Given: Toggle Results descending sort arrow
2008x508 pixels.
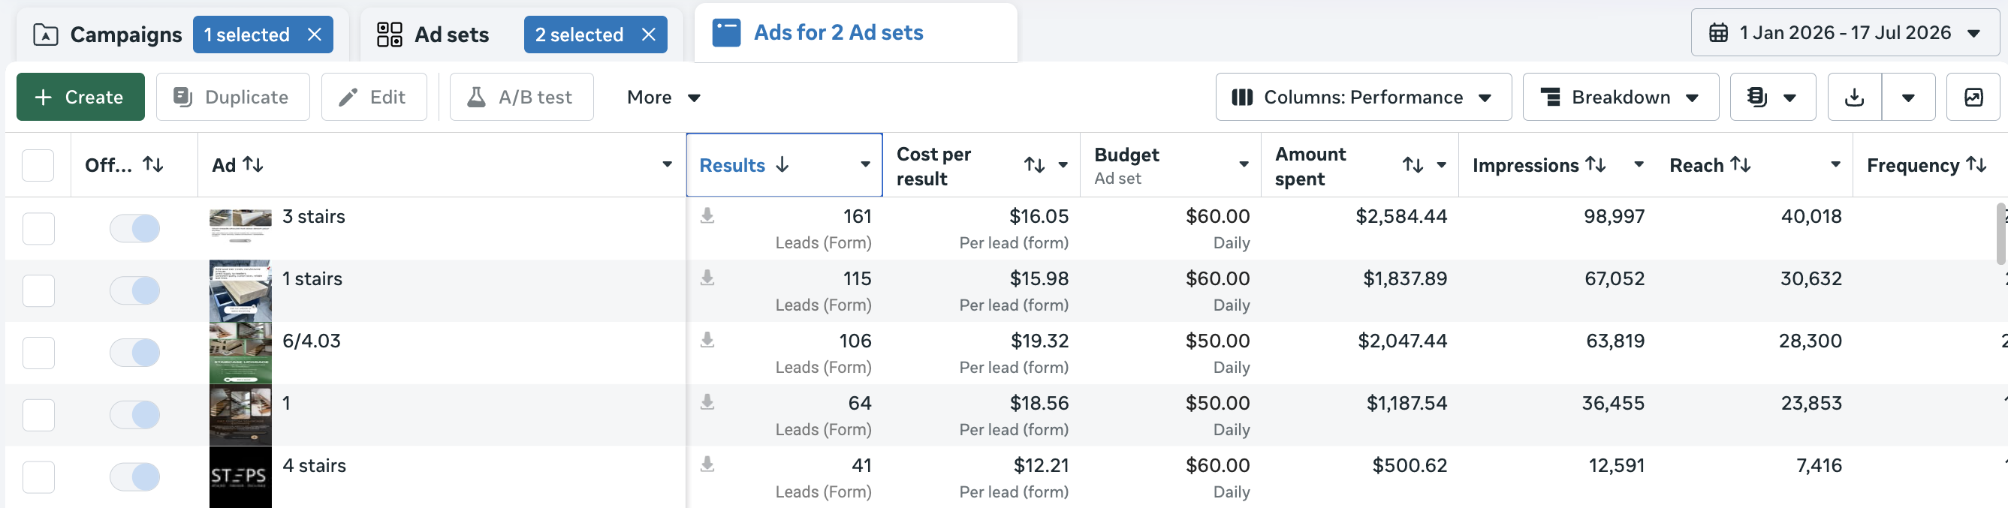Looking at the screenshot, I should point(782,164).
